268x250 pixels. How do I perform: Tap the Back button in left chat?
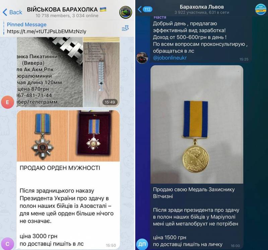click(12, 12)
